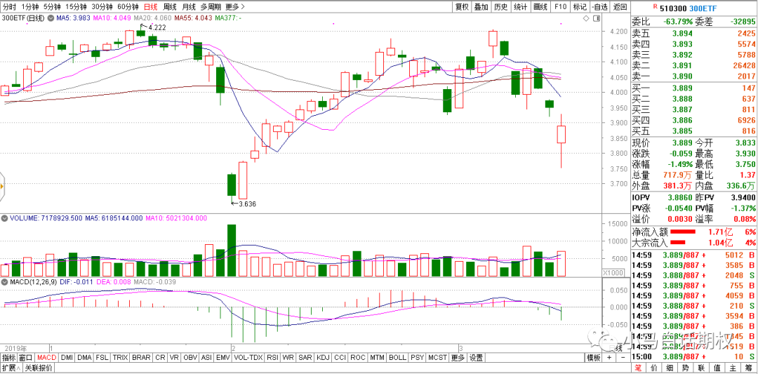Click the 叠加 overlay button
The width and height of the screenshot is (758, 374).
point(481,7)
